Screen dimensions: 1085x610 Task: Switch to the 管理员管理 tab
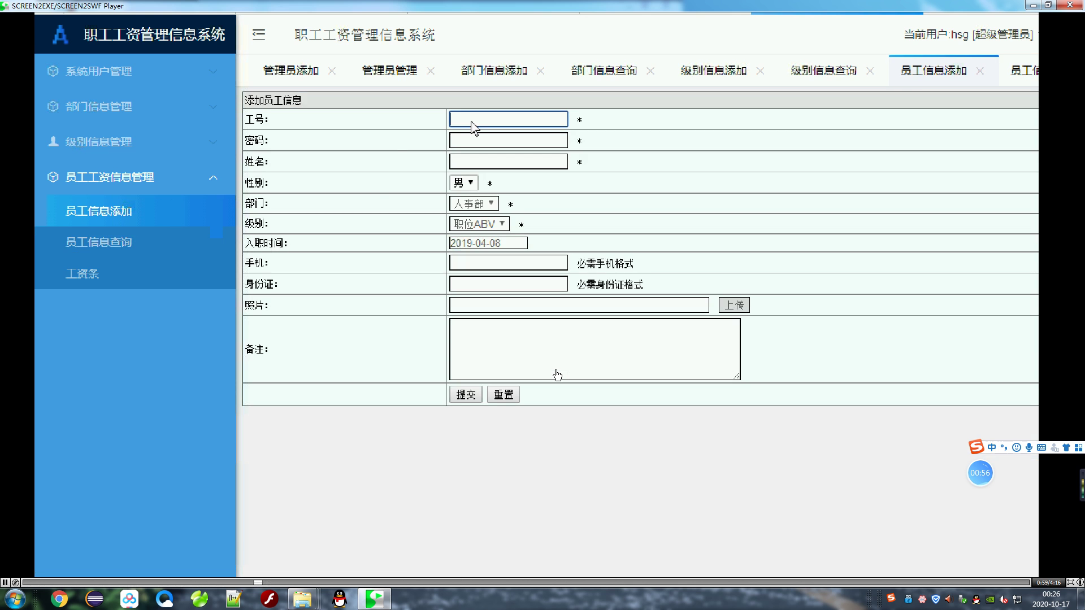[x=390, y=71]
